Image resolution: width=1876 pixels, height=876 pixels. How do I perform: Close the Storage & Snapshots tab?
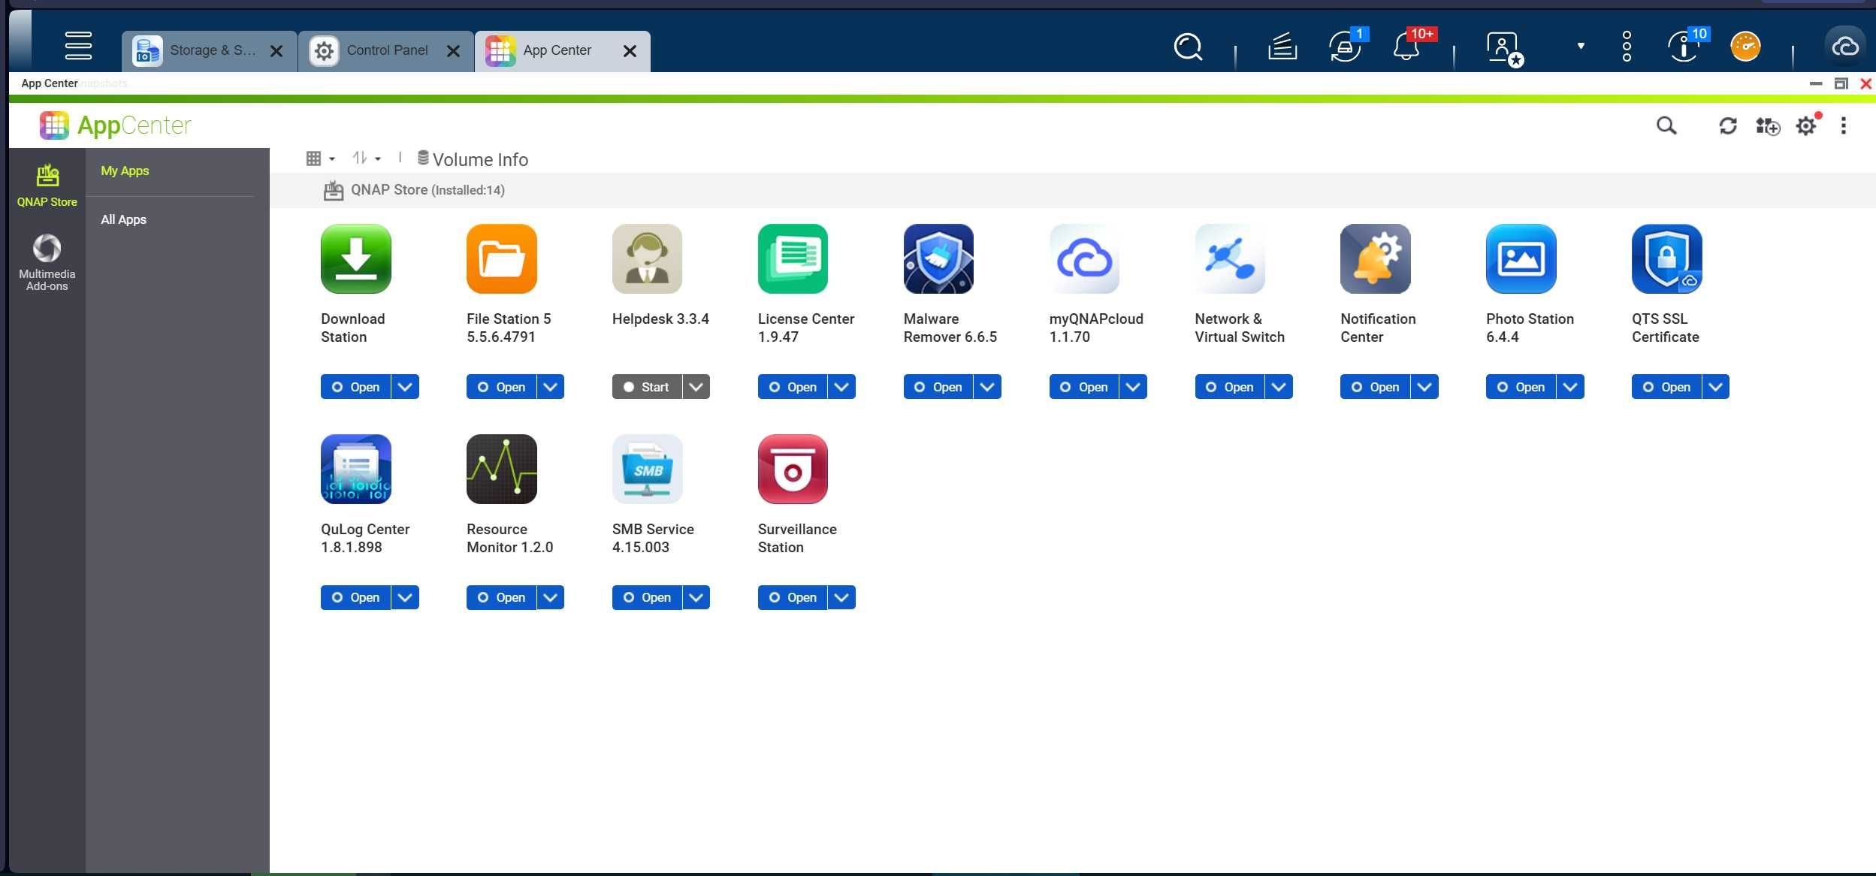(276, 51)
